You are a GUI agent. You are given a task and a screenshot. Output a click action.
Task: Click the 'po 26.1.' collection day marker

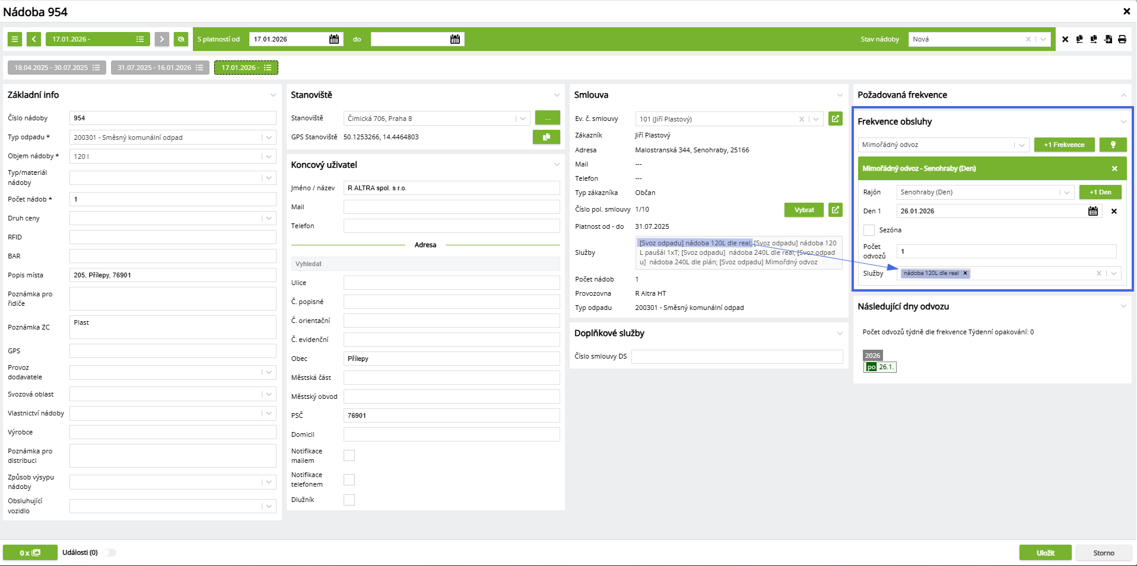tap(879, 367)
